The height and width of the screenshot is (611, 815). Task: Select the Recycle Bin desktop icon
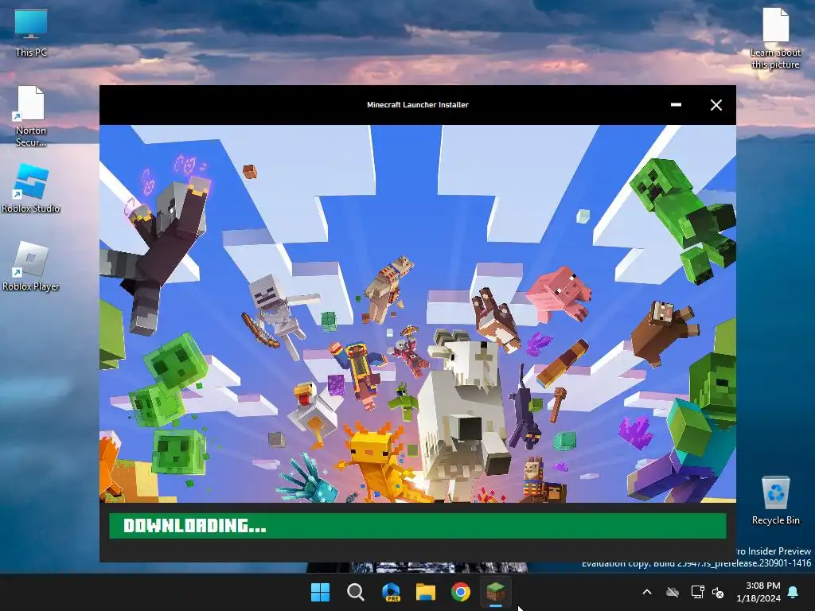coord(775,501)
